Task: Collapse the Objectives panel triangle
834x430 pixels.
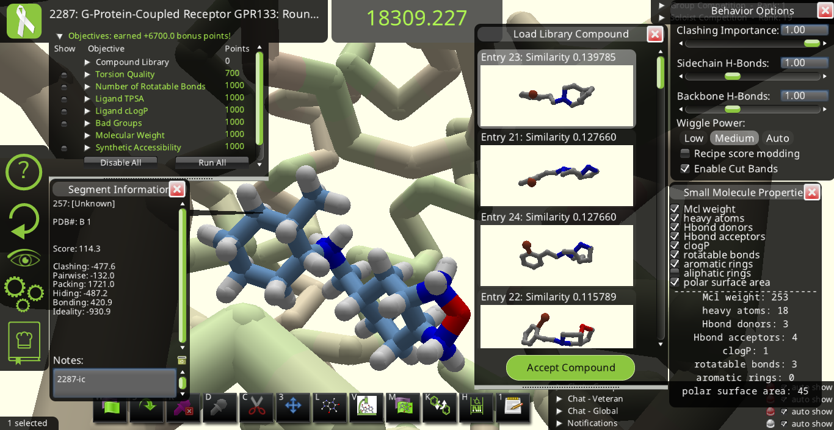Action: coord(60,36)
